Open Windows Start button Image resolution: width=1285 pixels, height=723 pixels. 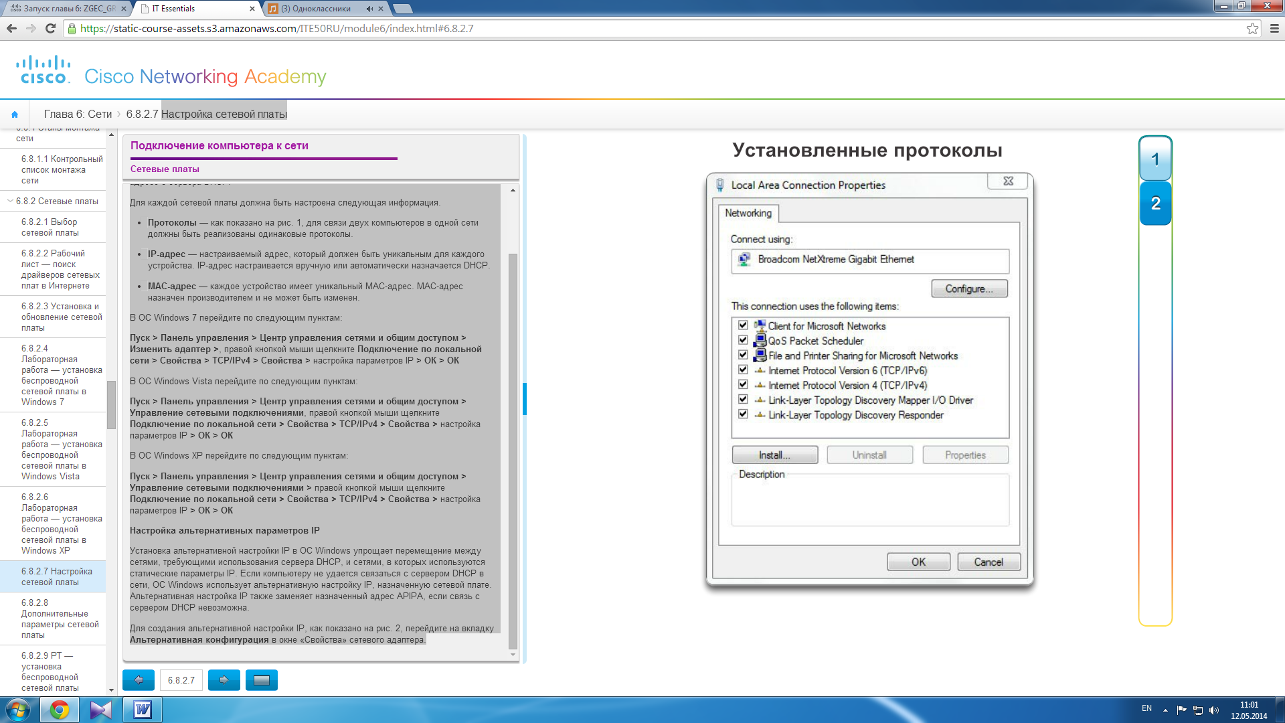[x=17, y=710]
